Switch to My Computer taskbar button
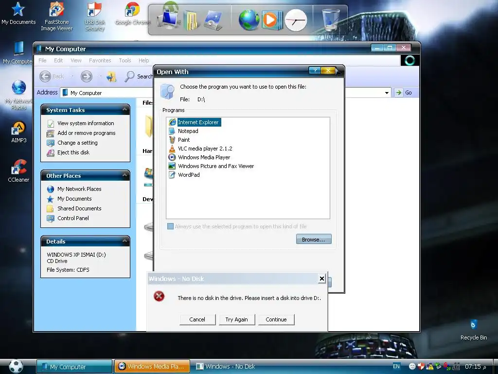The height and width of the screenshot is (374, 498). (x=74, y=366)
